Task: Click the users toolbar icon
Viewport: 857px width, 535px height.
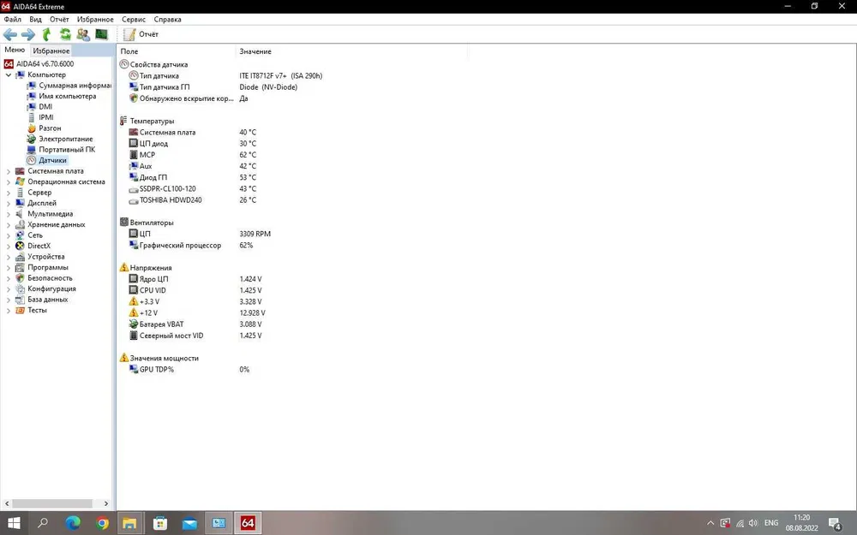Action: (83, 34)
